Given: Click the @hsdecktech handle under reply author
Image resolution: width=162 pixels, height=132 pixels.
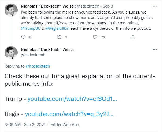Looking at the screenshot, I should pos(33,55).
